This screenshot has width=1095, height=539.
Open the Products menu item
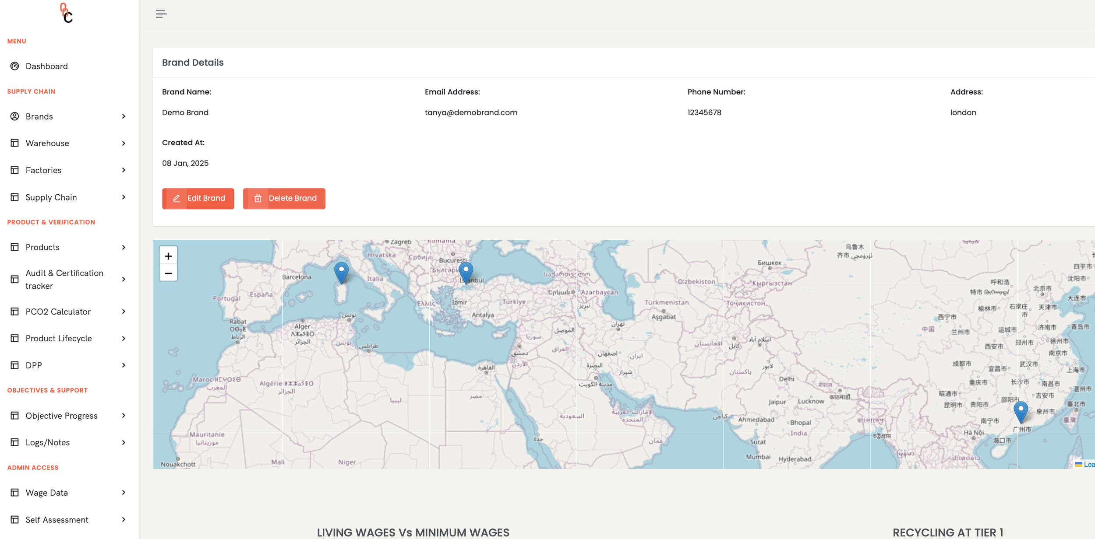pos(42,247)
